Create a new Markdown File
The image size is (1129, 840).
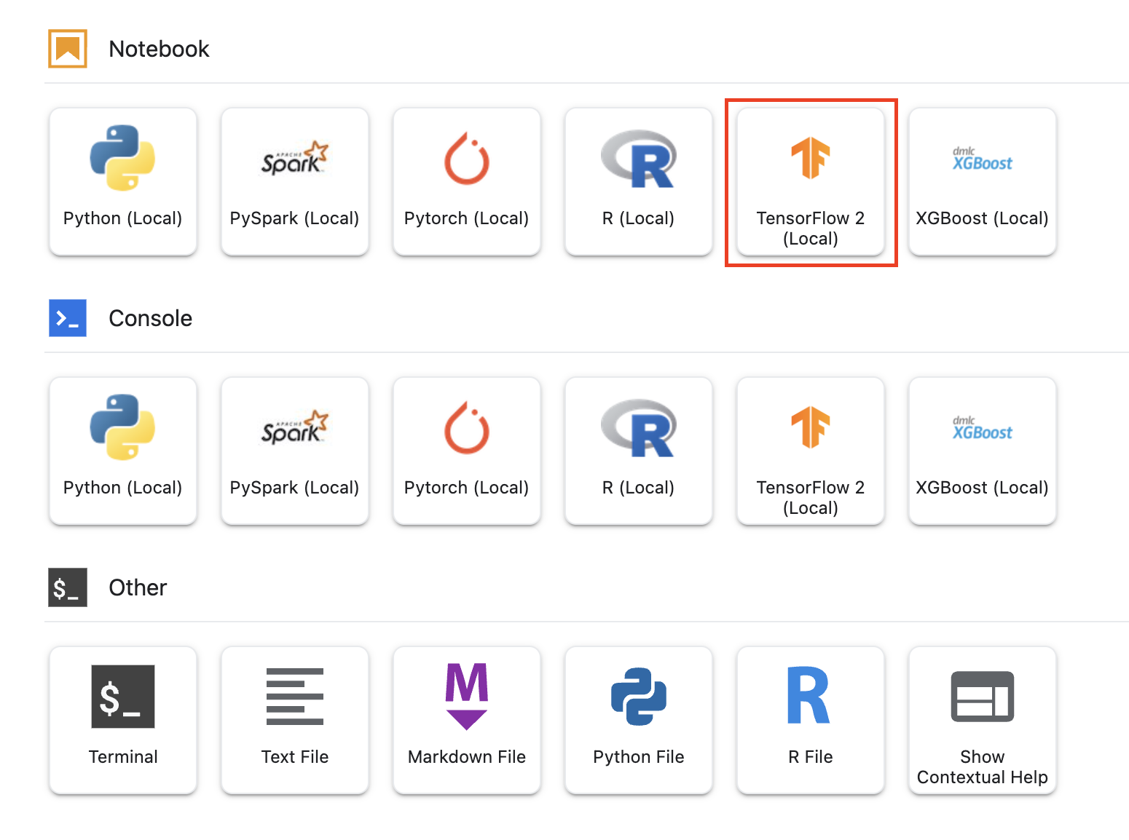point(466,721)
